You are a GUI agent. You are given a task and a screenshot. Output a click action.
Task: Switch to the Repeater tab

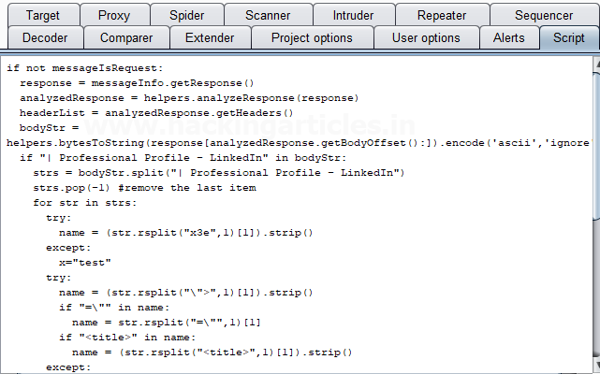point(442,15)
